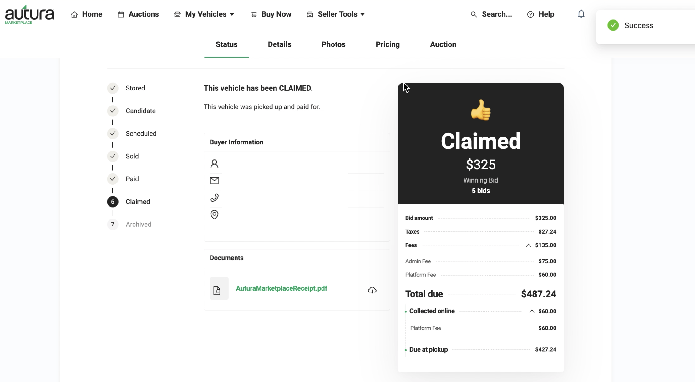
Task: Click the buyer person icon
Action: (214, 163)
